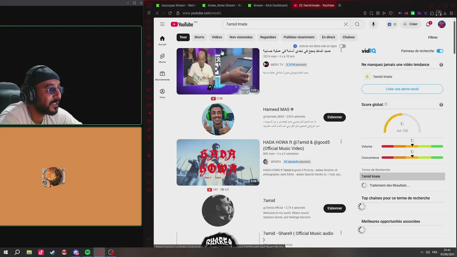This screenshot has height=257, width=457.
Task: Select the En direct filter chip
Action: click(x=328, y=37)
